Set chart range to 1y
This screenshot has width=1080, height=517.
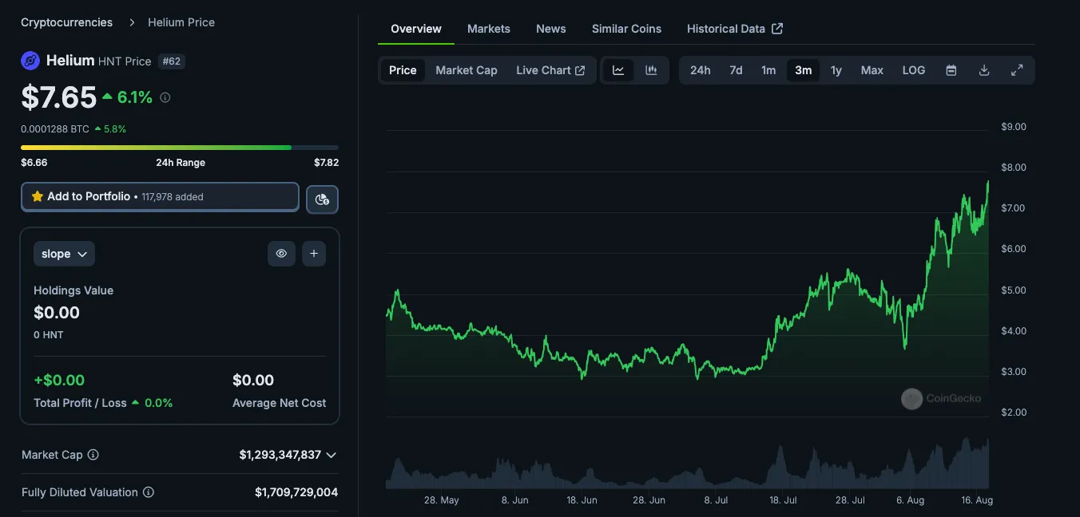pos(836,70)
